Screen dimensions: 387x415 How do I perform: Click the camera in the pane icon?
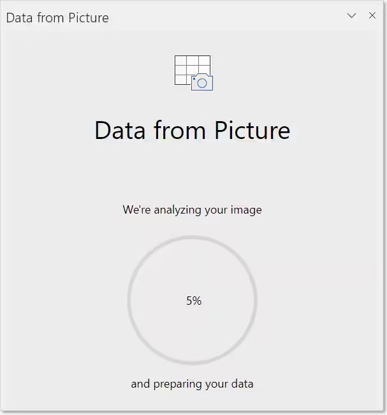pyautogui.click(x=202, y=82)
